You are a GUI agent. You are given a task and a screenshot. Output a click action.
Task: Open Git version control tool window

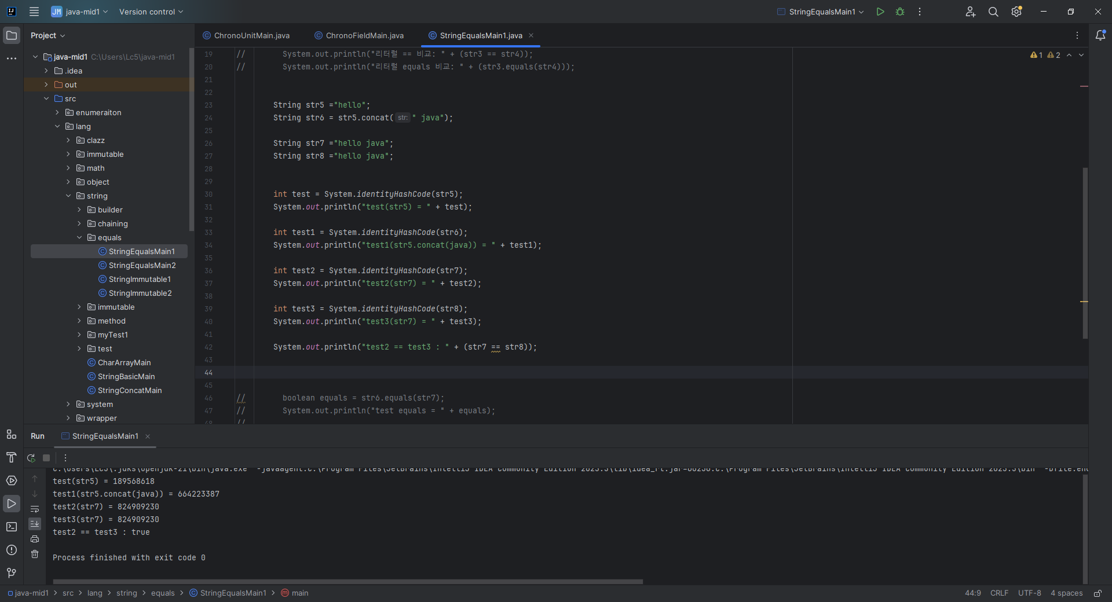point(12,573)
